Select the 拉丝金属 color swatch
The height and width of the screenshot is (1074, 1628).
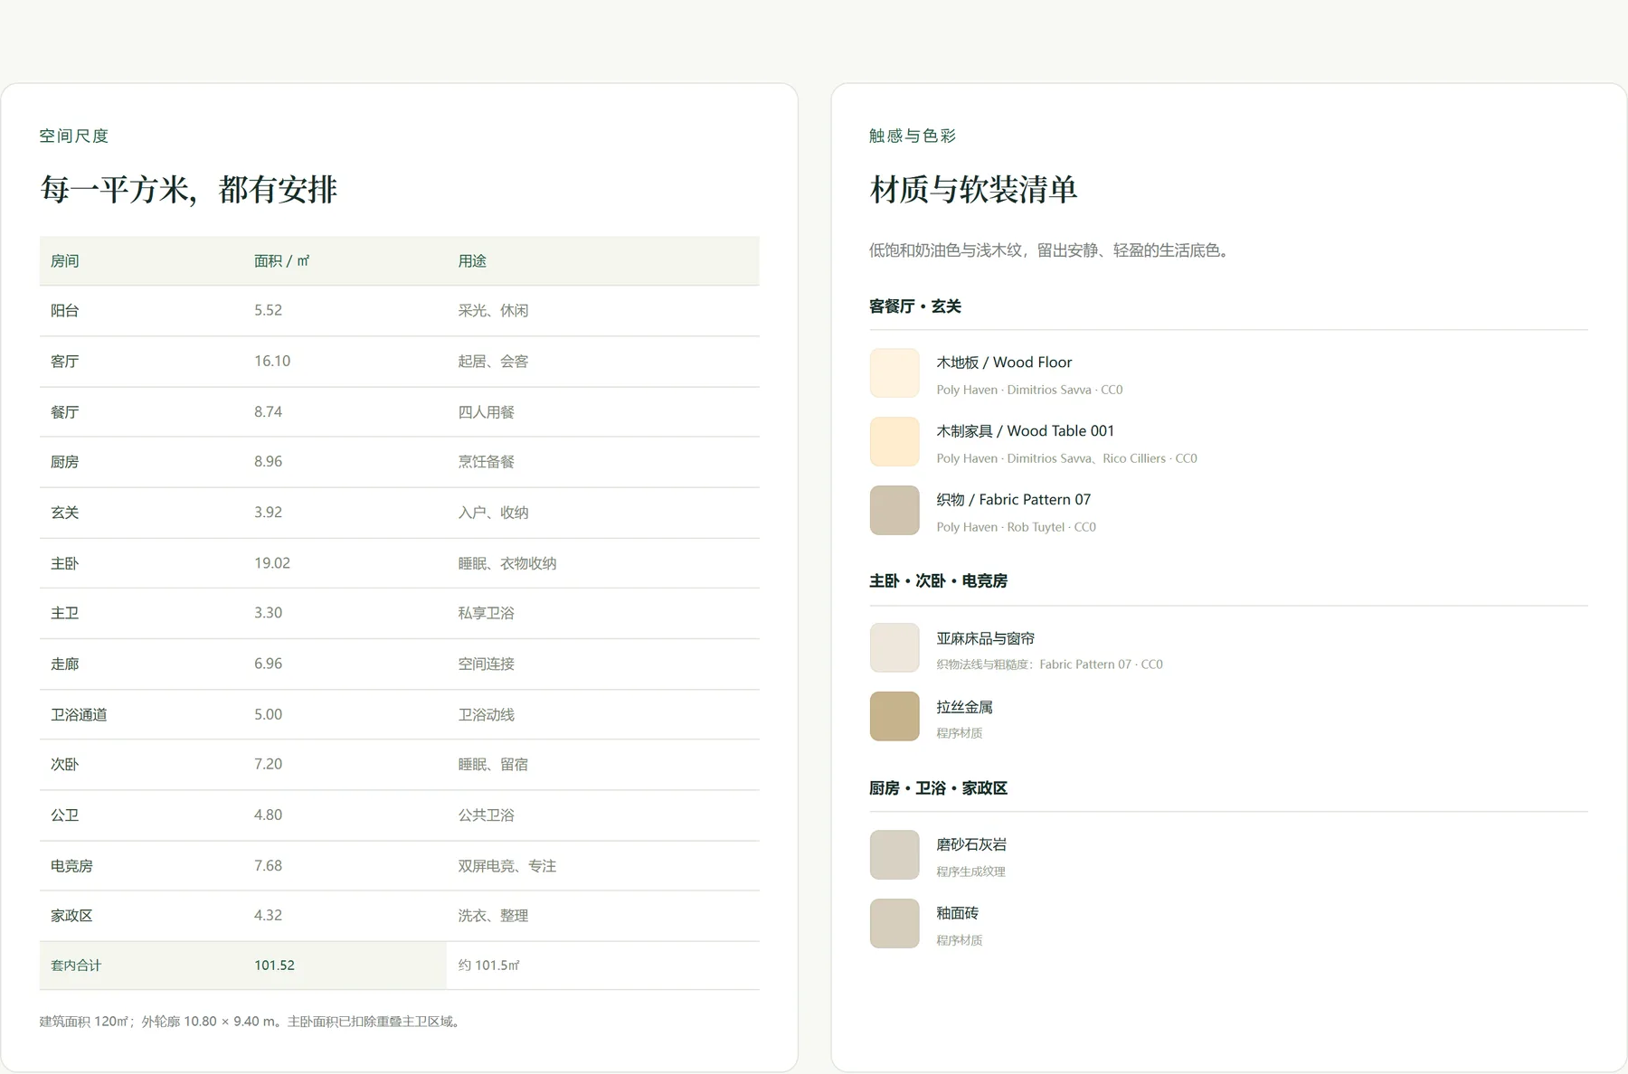(894, 717)
